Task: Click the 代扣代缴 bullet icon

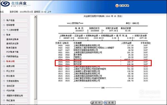Action: [x=4, y=91]
